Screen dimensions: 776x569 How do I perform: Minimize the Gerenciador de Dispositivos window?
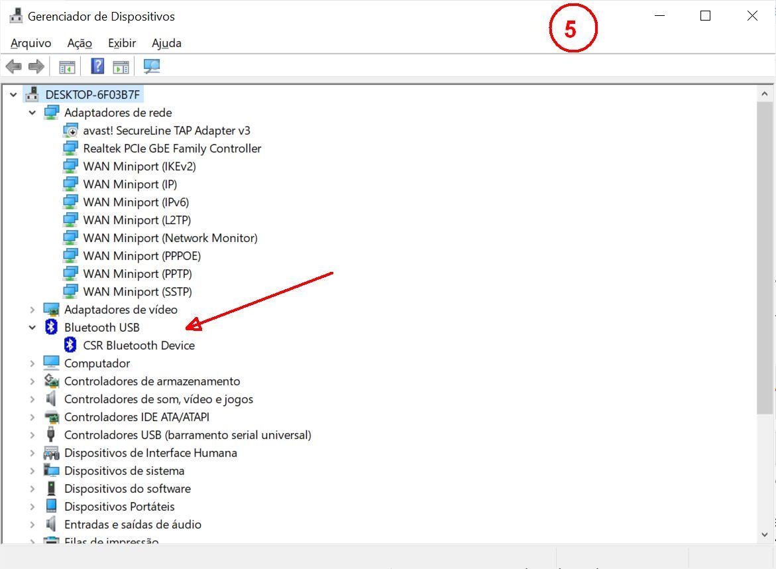[659, 16]
